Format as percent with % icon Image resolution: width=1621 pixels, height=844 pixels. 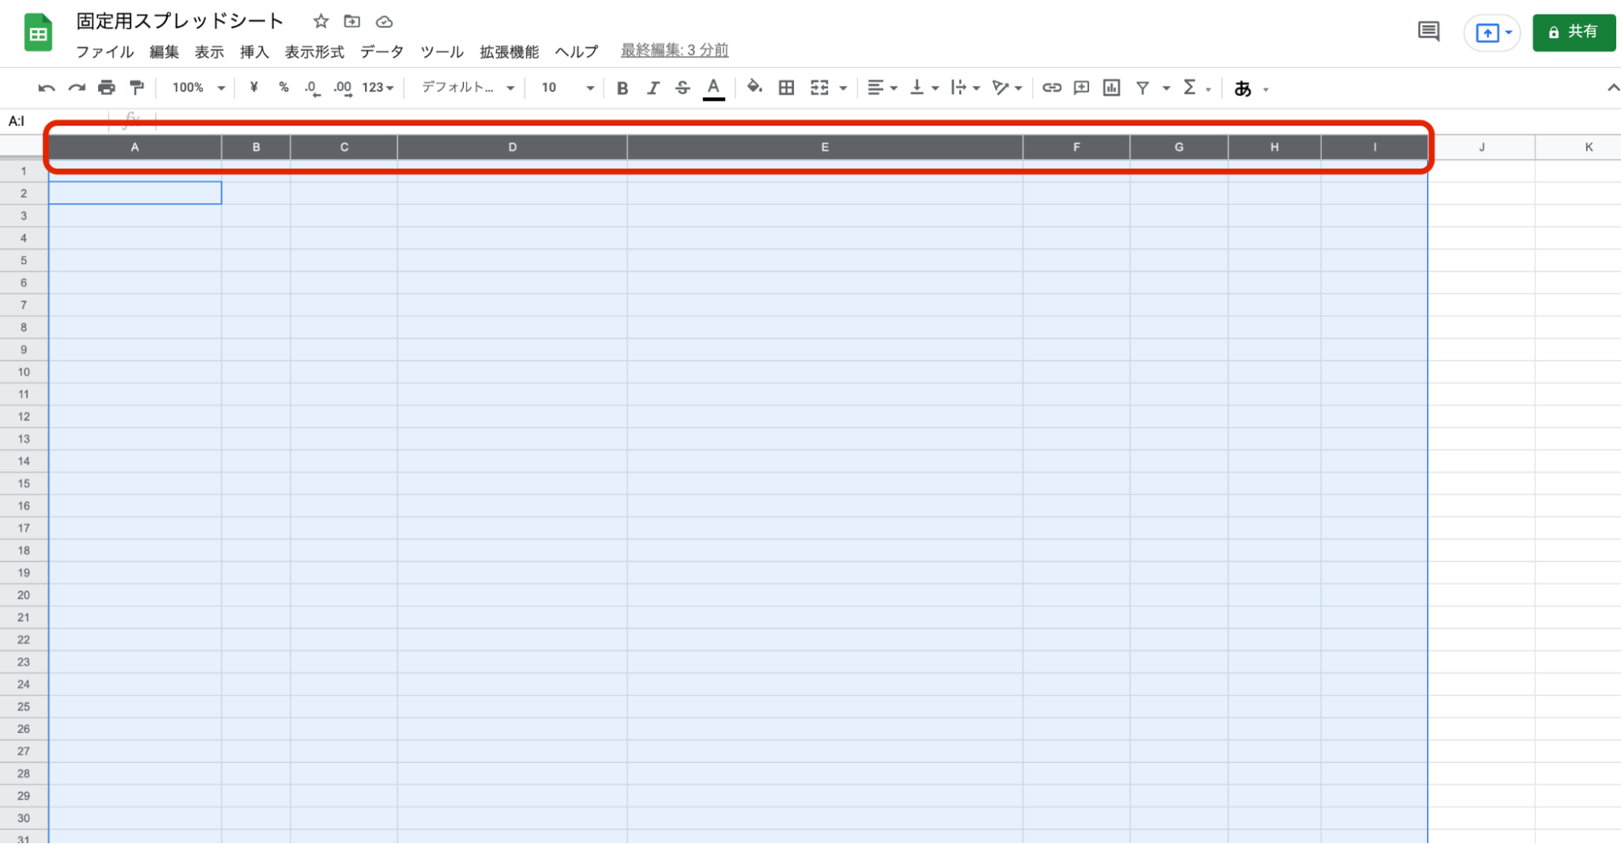coord(284,88)
